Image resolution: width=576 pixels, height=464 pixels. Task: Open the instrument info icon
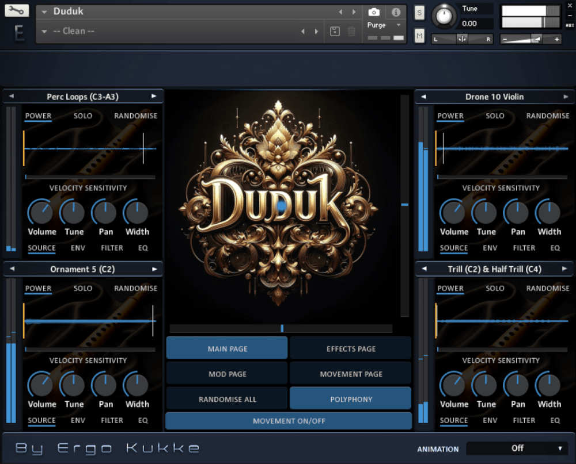(395, 13)
